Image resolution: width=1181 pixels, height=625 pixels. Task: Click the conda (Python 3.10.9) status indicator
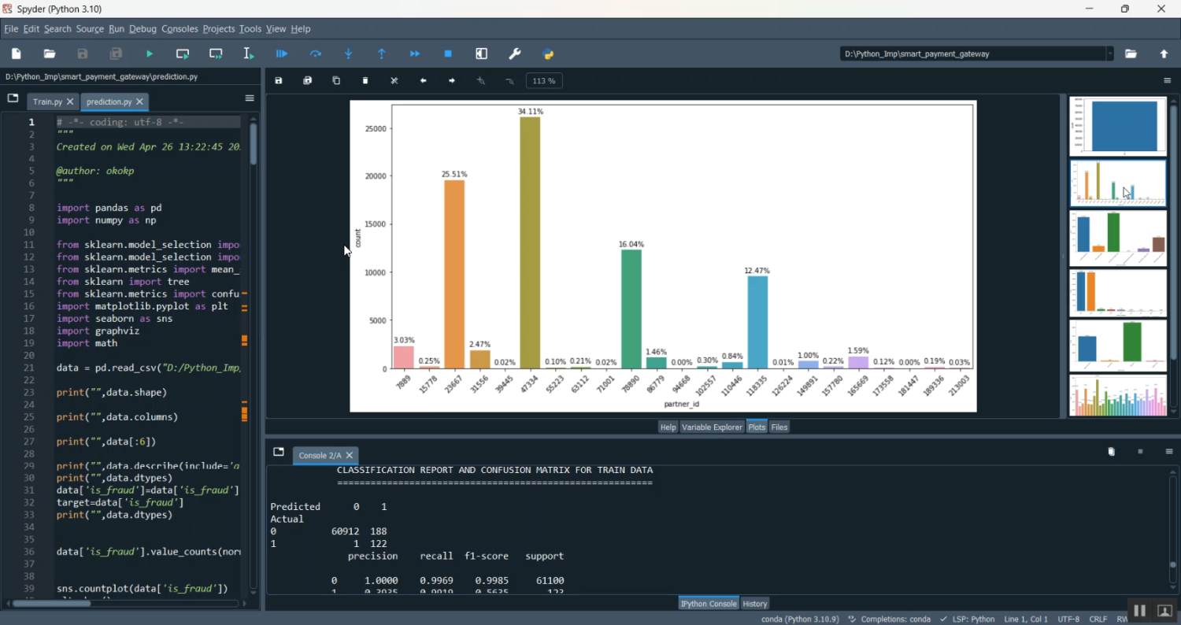[800, 619]
